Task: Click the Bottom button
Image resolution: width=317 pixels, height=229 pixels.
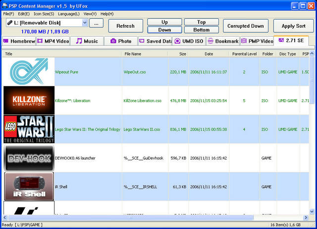Action: (202, 30)
